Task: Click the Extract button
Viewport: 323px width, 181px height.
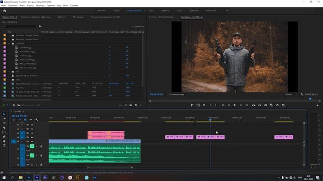Action: tap(259, 105)
